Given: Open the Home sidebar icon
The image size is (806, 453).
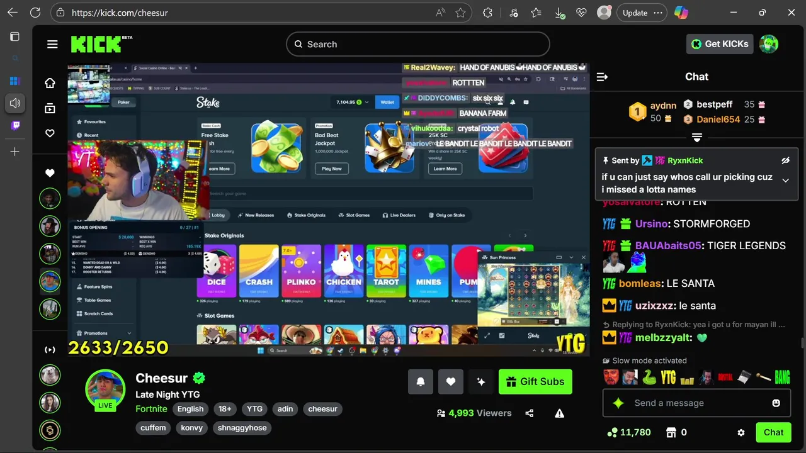Looking at the screenshot, I should 50,83.
